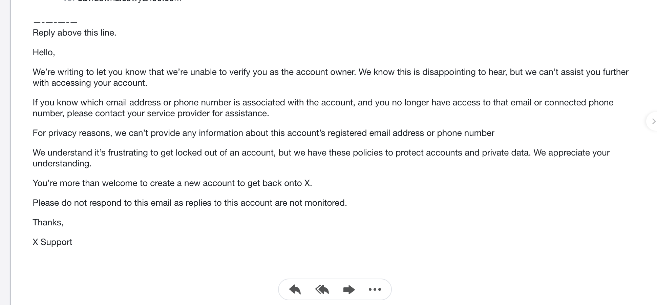Viewport: 657px width, 305px height.
Task: Click the 'X Support' signature
Action: click(52, 242)
